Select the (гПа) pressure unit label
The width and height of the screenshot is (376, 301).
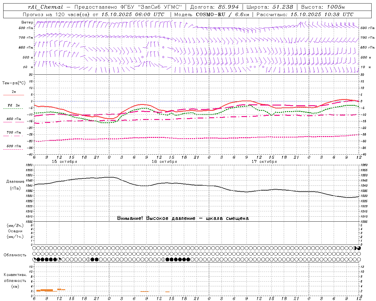[15, 188]
